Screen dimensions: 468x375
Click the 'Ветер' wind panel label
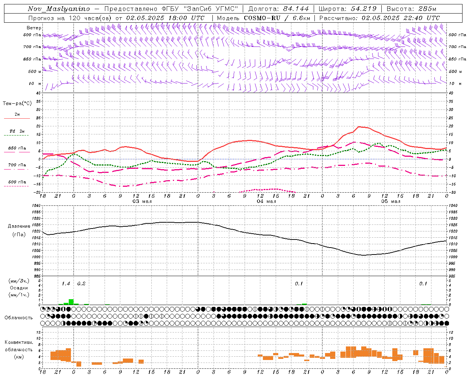[x=34, y=28]
